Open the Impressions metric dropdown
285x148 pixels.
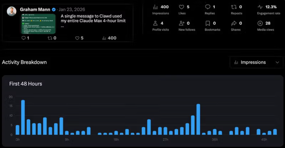click(x=256, y=63)
